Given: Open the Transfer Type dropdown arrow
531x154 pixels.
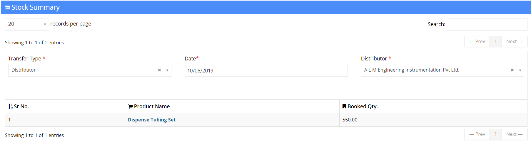Looking at the screenshot, I should click(167, 70).
